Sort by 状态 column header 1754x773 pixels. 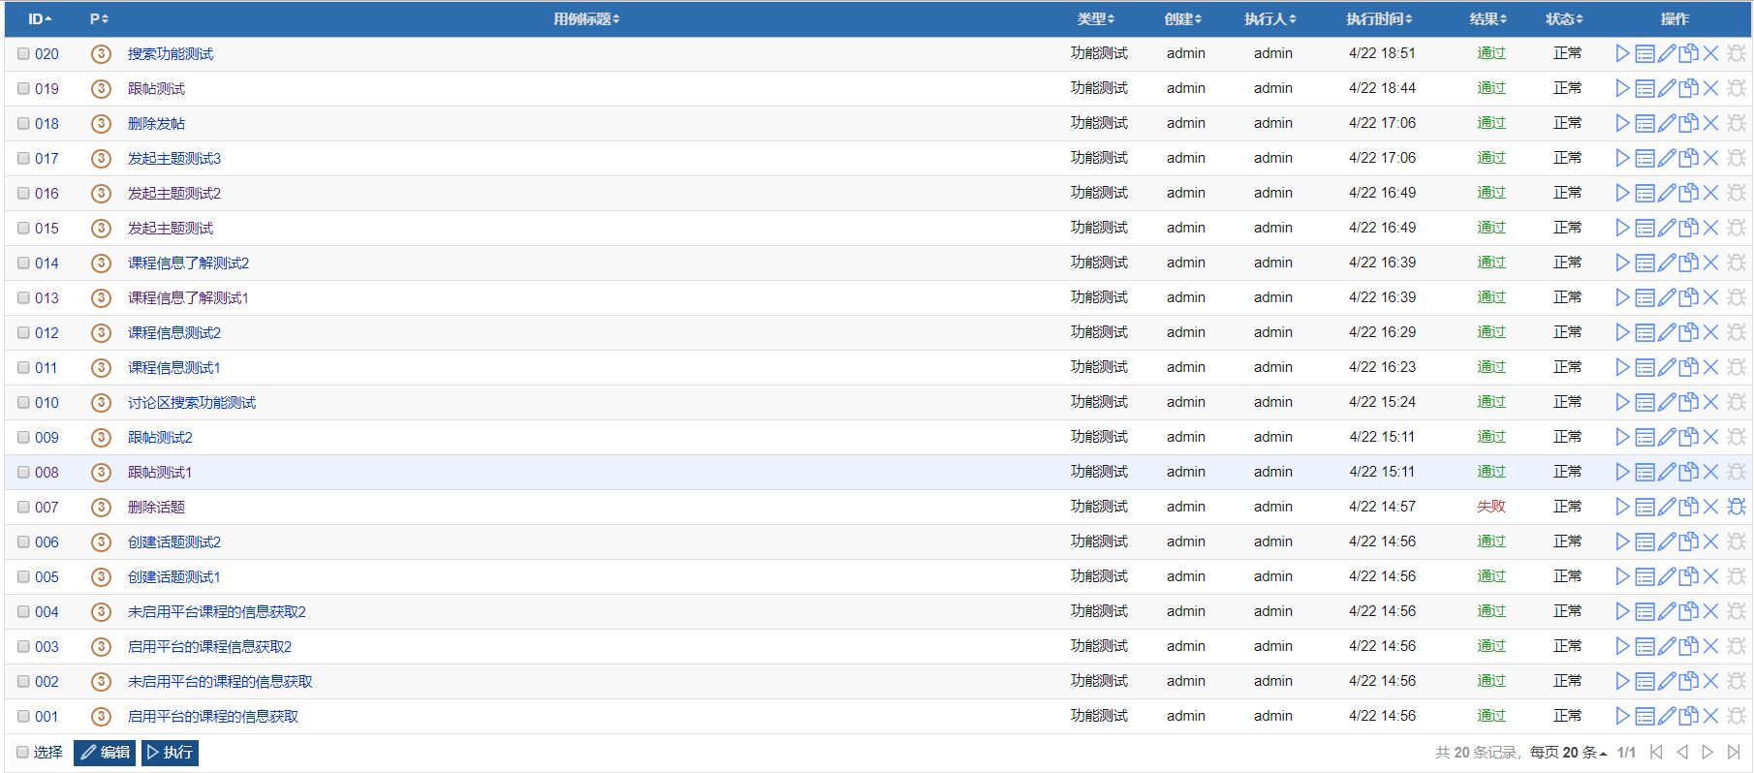[x=1564, y=19]
